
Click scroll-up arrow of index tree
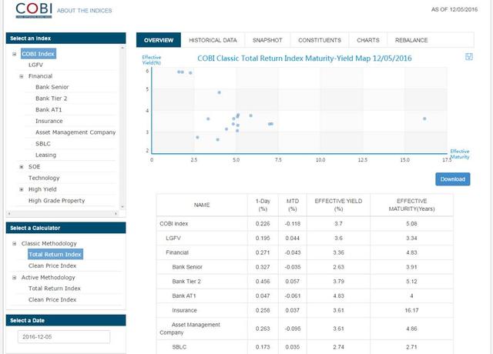122,48
